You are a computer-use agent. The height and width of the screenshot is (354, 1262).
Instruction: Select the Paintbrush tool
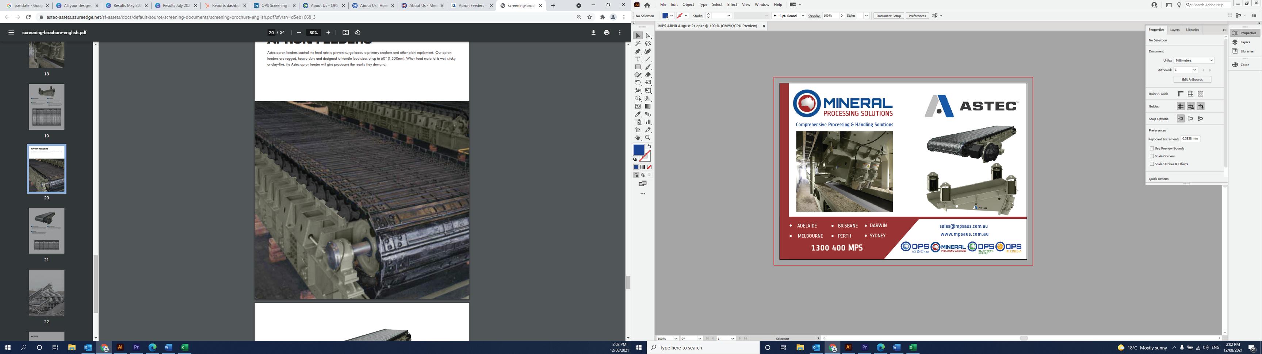(x=648, y=67)
